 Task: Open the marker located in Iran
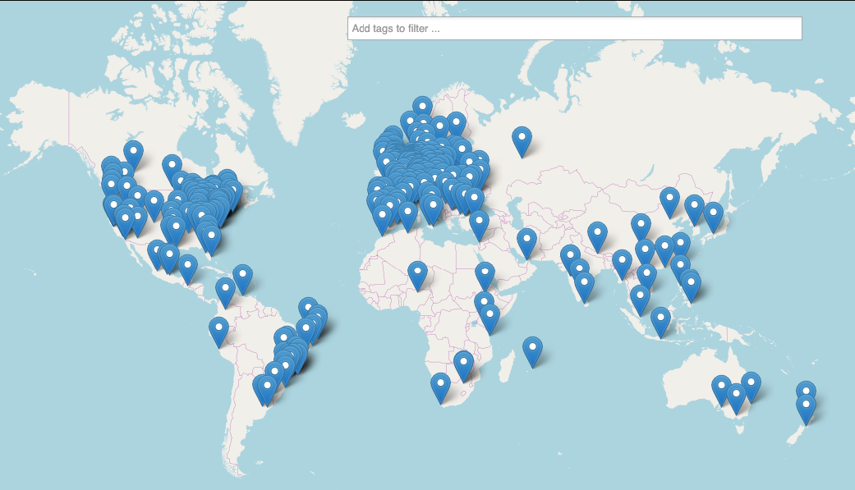pos(526,243)
